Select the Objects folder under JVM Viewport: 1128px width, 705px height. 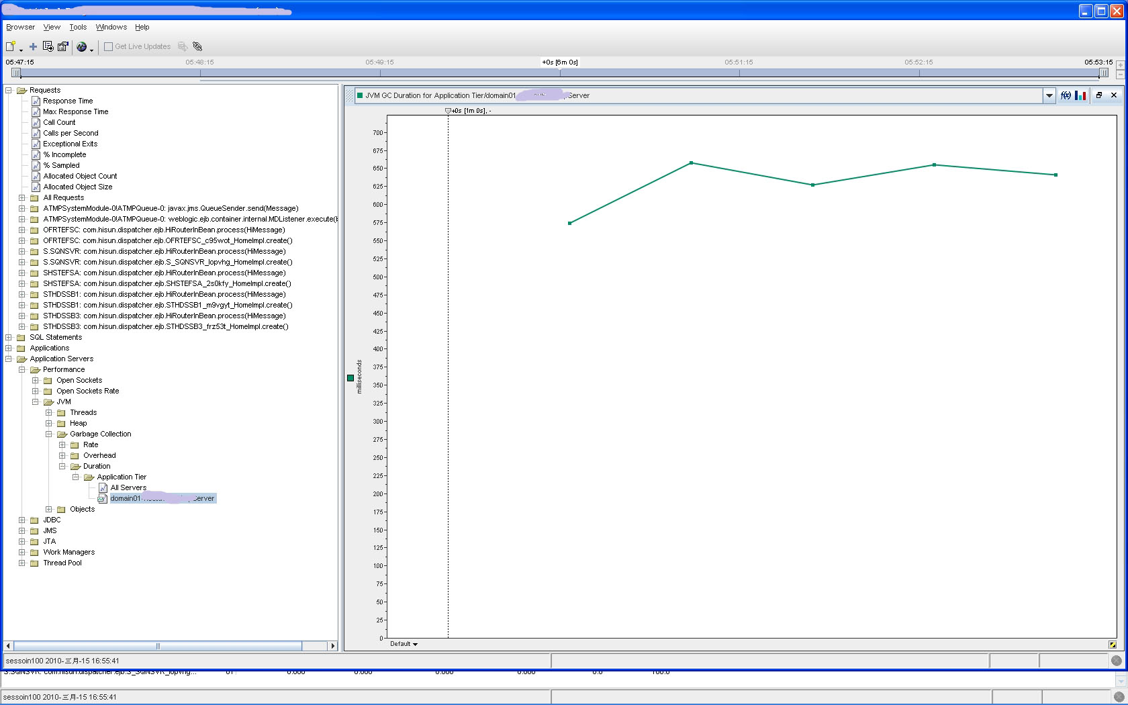click(82, 509)
